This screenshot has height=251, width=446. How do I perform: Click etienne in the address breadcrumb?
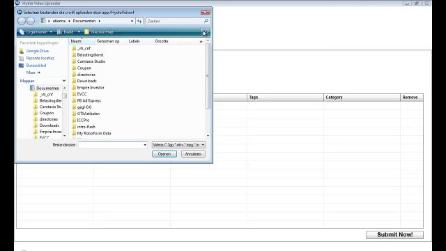(x=59, y=21)
